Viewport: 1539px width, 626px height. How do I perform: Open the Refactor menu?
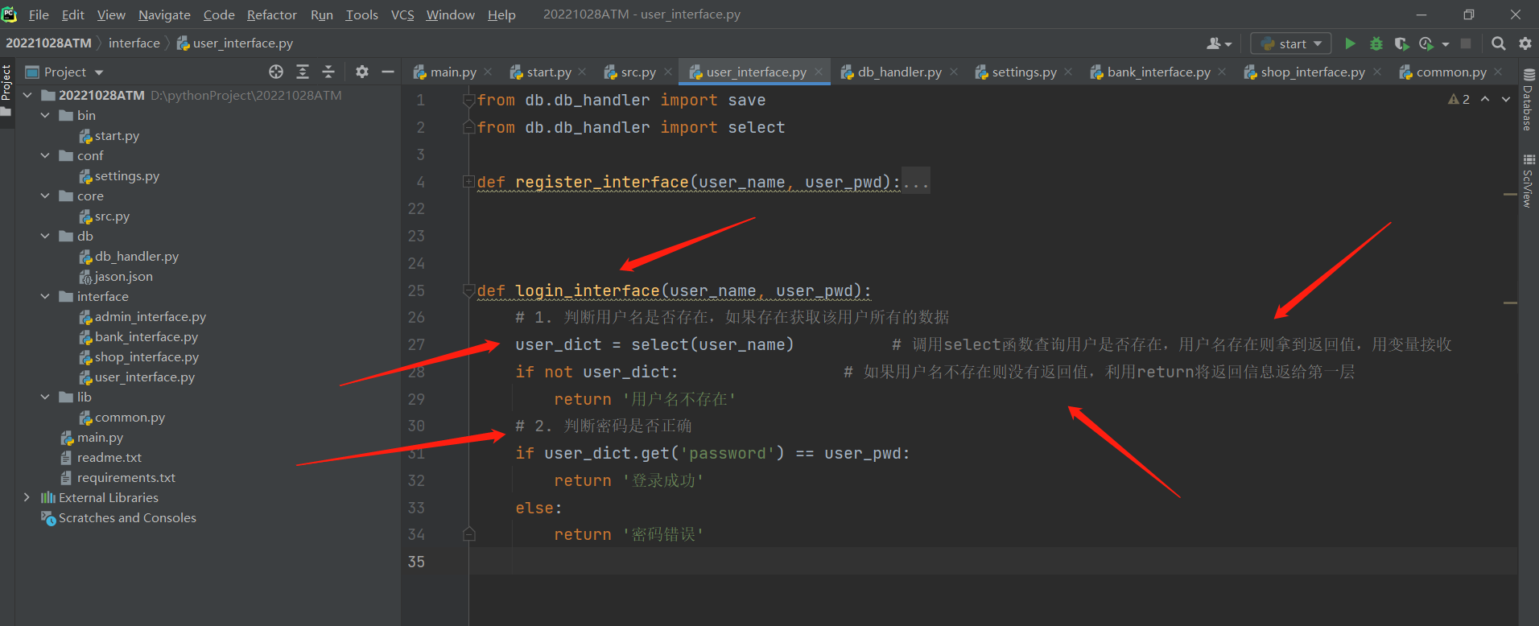tap(272, 14)
